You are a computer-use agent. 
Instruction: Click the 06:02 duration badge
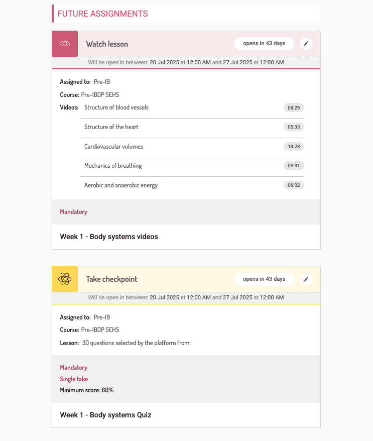click(294, 185)
